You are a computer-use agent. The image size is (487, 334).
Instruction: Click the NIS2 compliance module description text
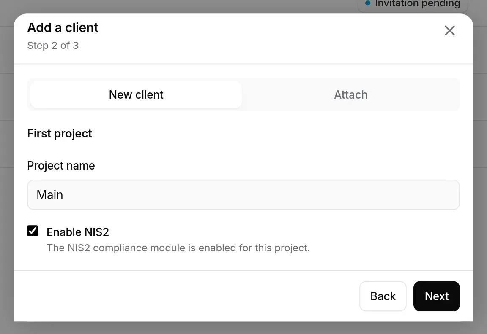click(178, 248)
